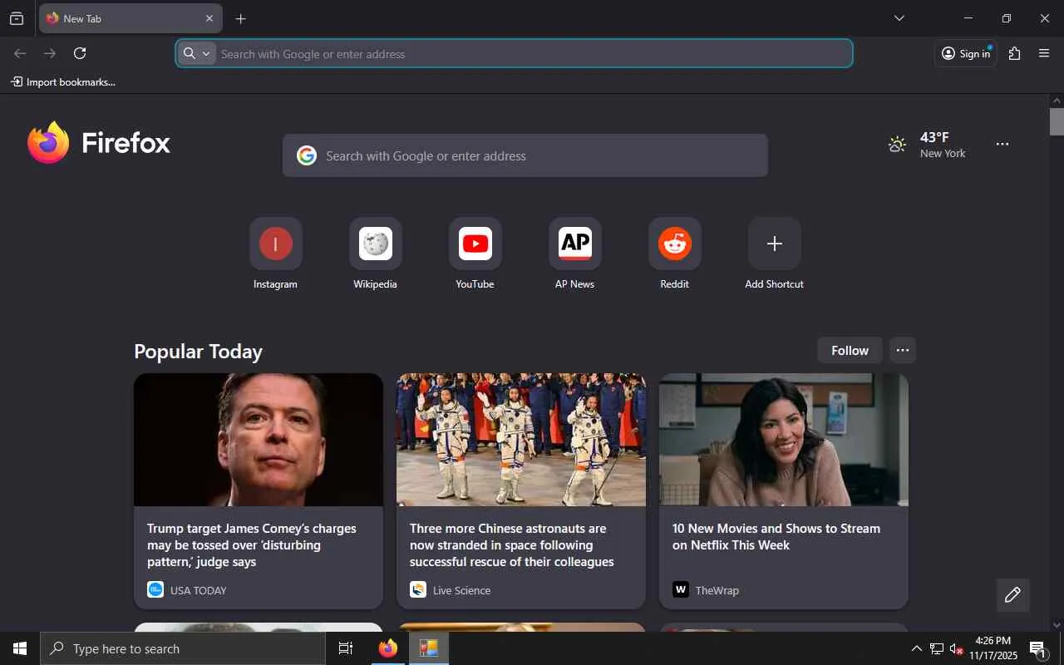Click the scrollbar down arrow
This screenshot has height=665, width=1064.
(x=1057, y=625)
